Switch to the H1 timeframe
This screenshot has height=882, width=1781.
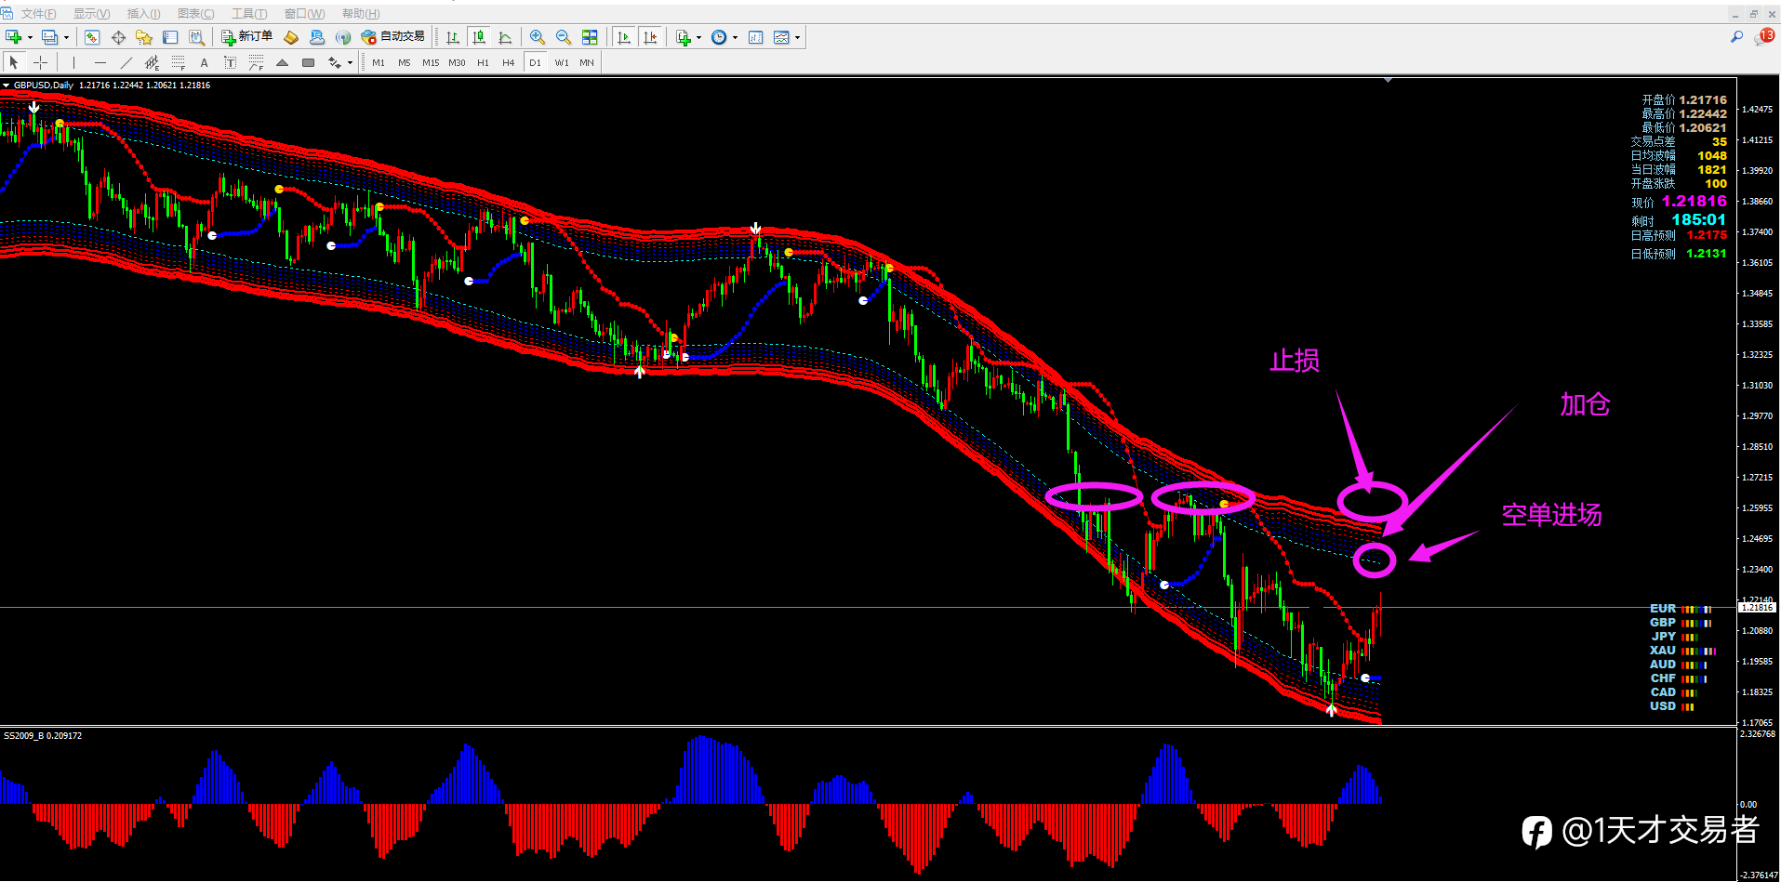click(x=483, y=62)
